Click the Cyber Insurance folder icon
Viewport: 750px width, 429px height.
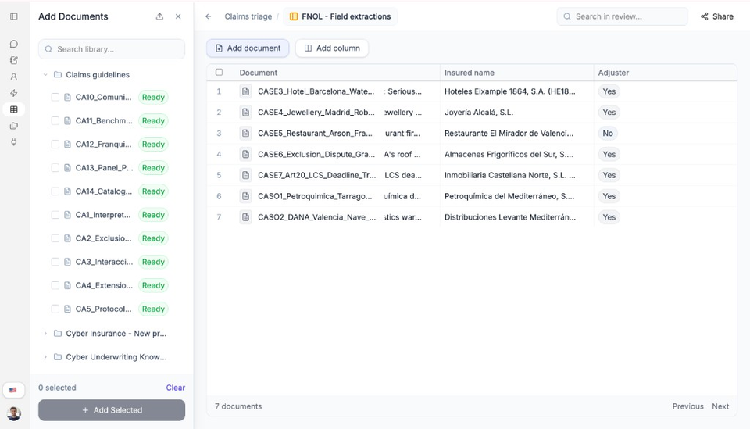pos(58,334)
